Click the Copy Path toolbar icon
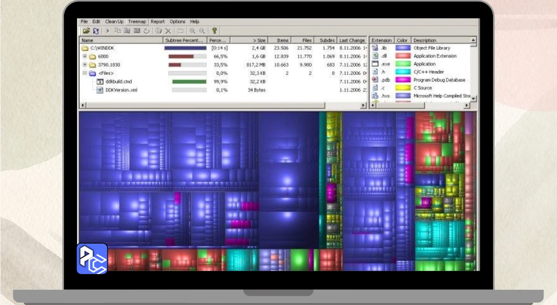This screenshot has height=305, width=557. click(117, 31)
